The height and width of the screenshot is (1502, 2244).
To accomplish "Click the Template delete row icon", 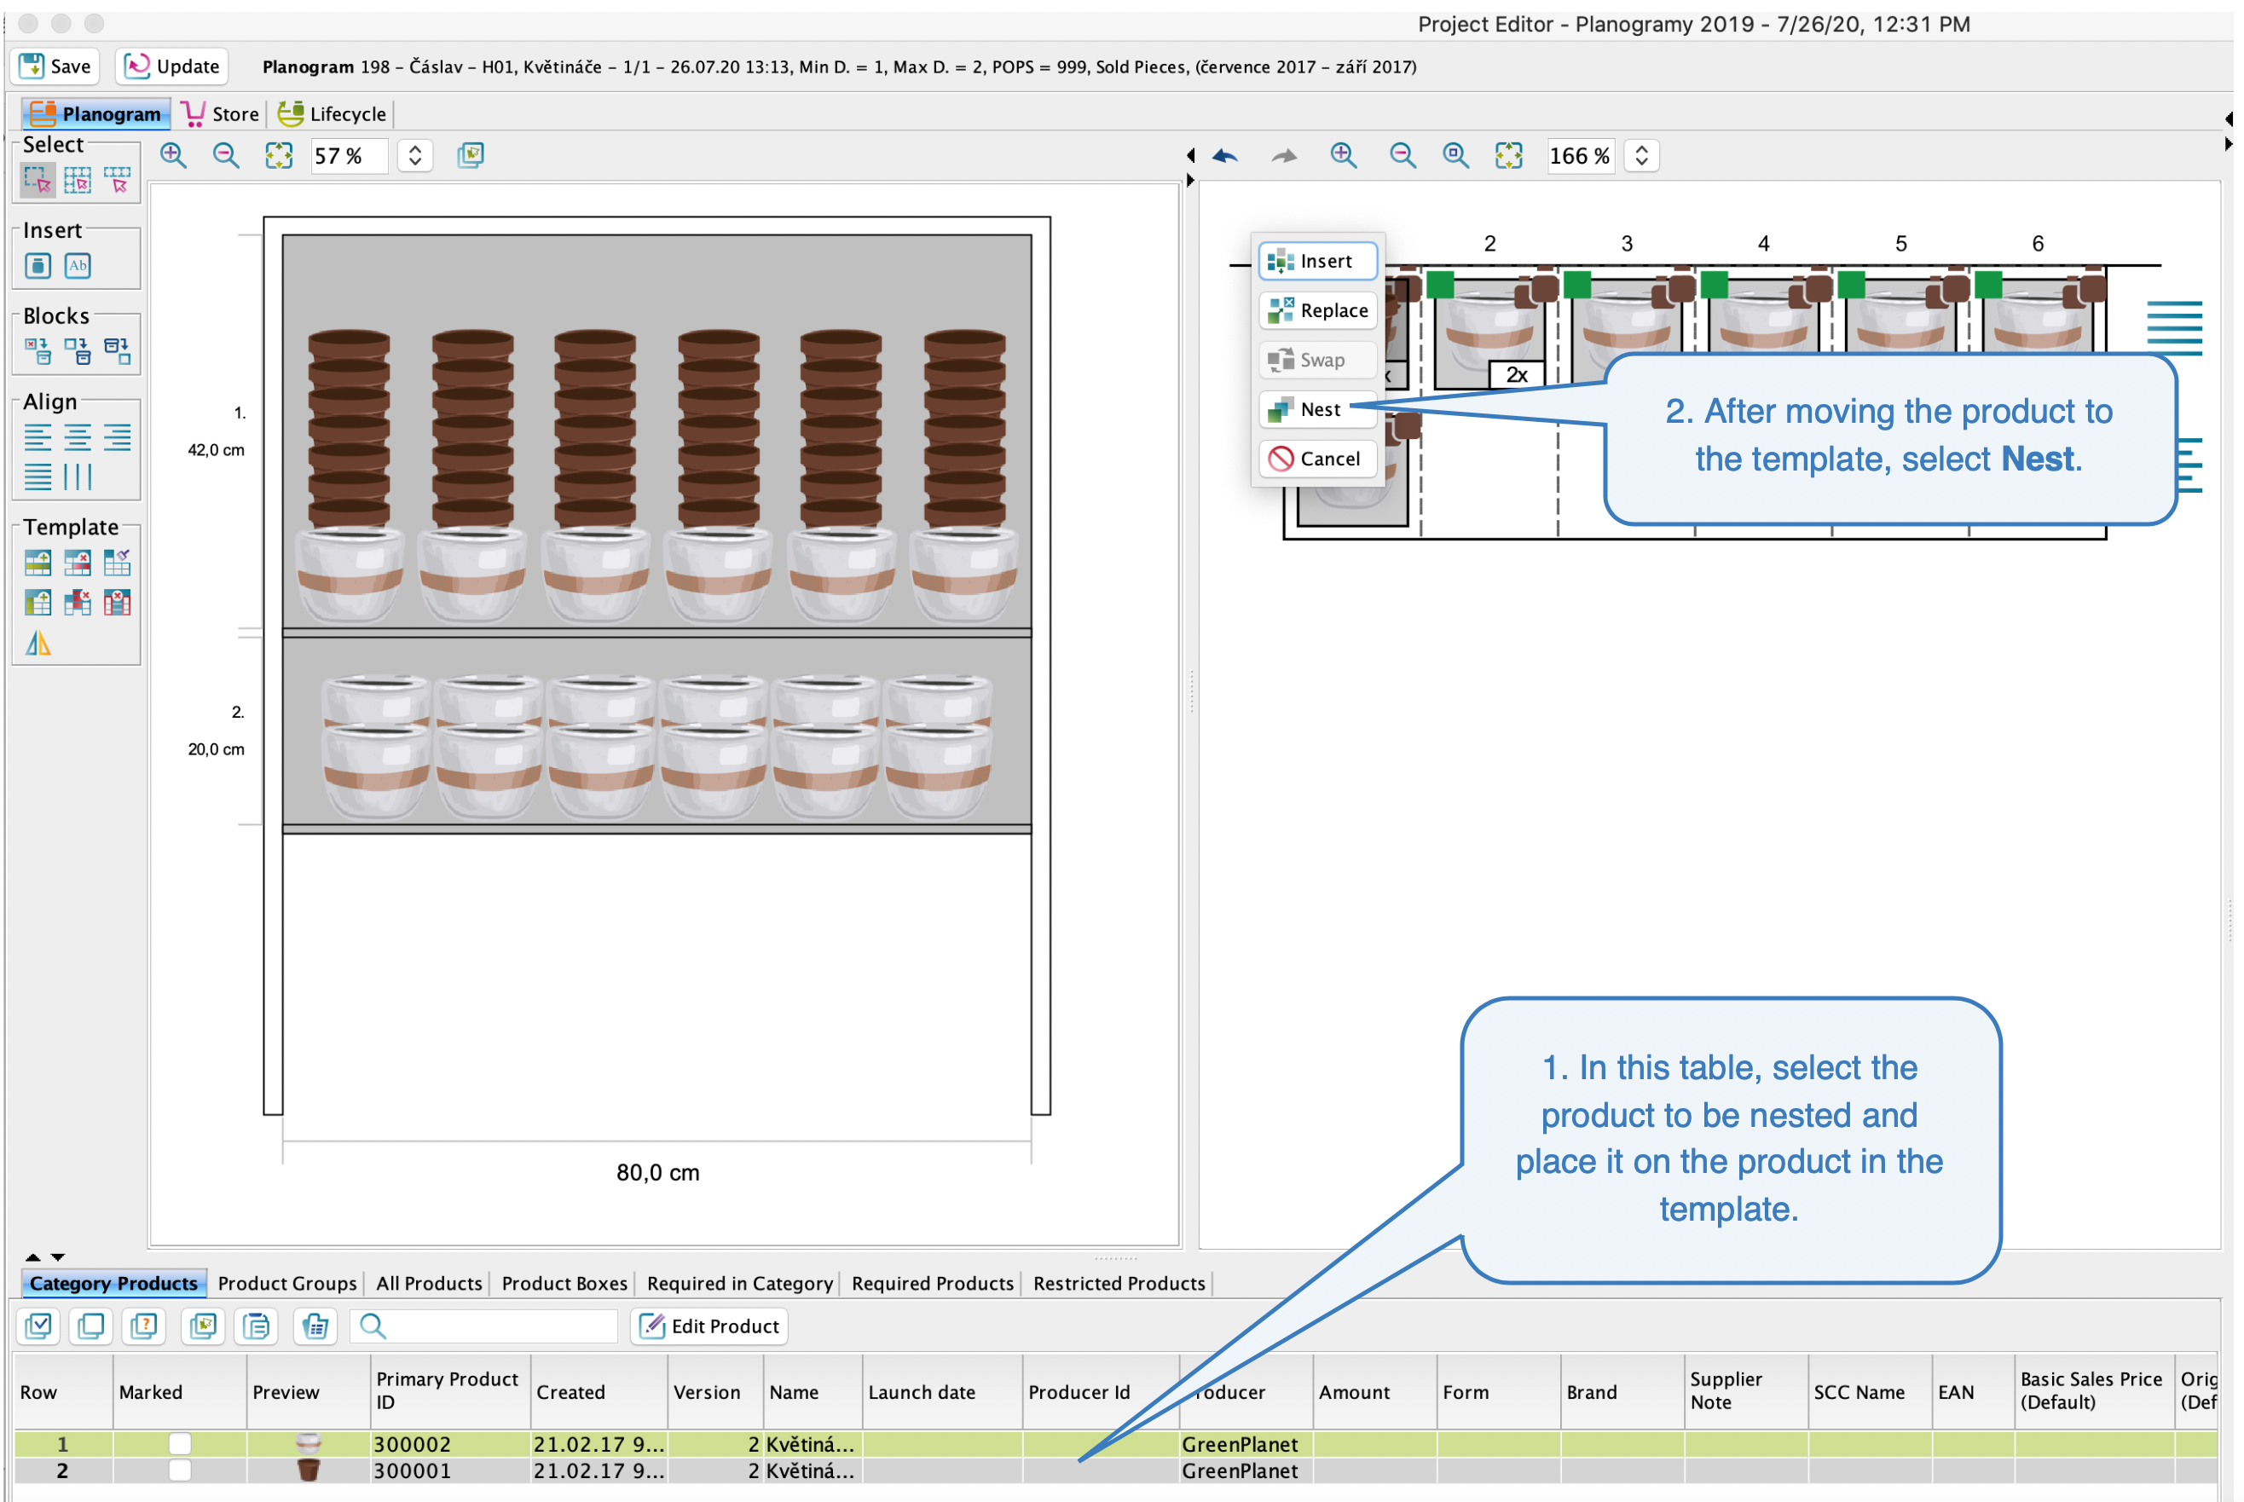I will (x=78, y=563).
